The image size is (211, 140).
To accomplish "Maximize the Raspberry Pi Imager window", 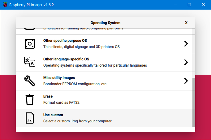I will pyautogui.click(x=189, y=5).
